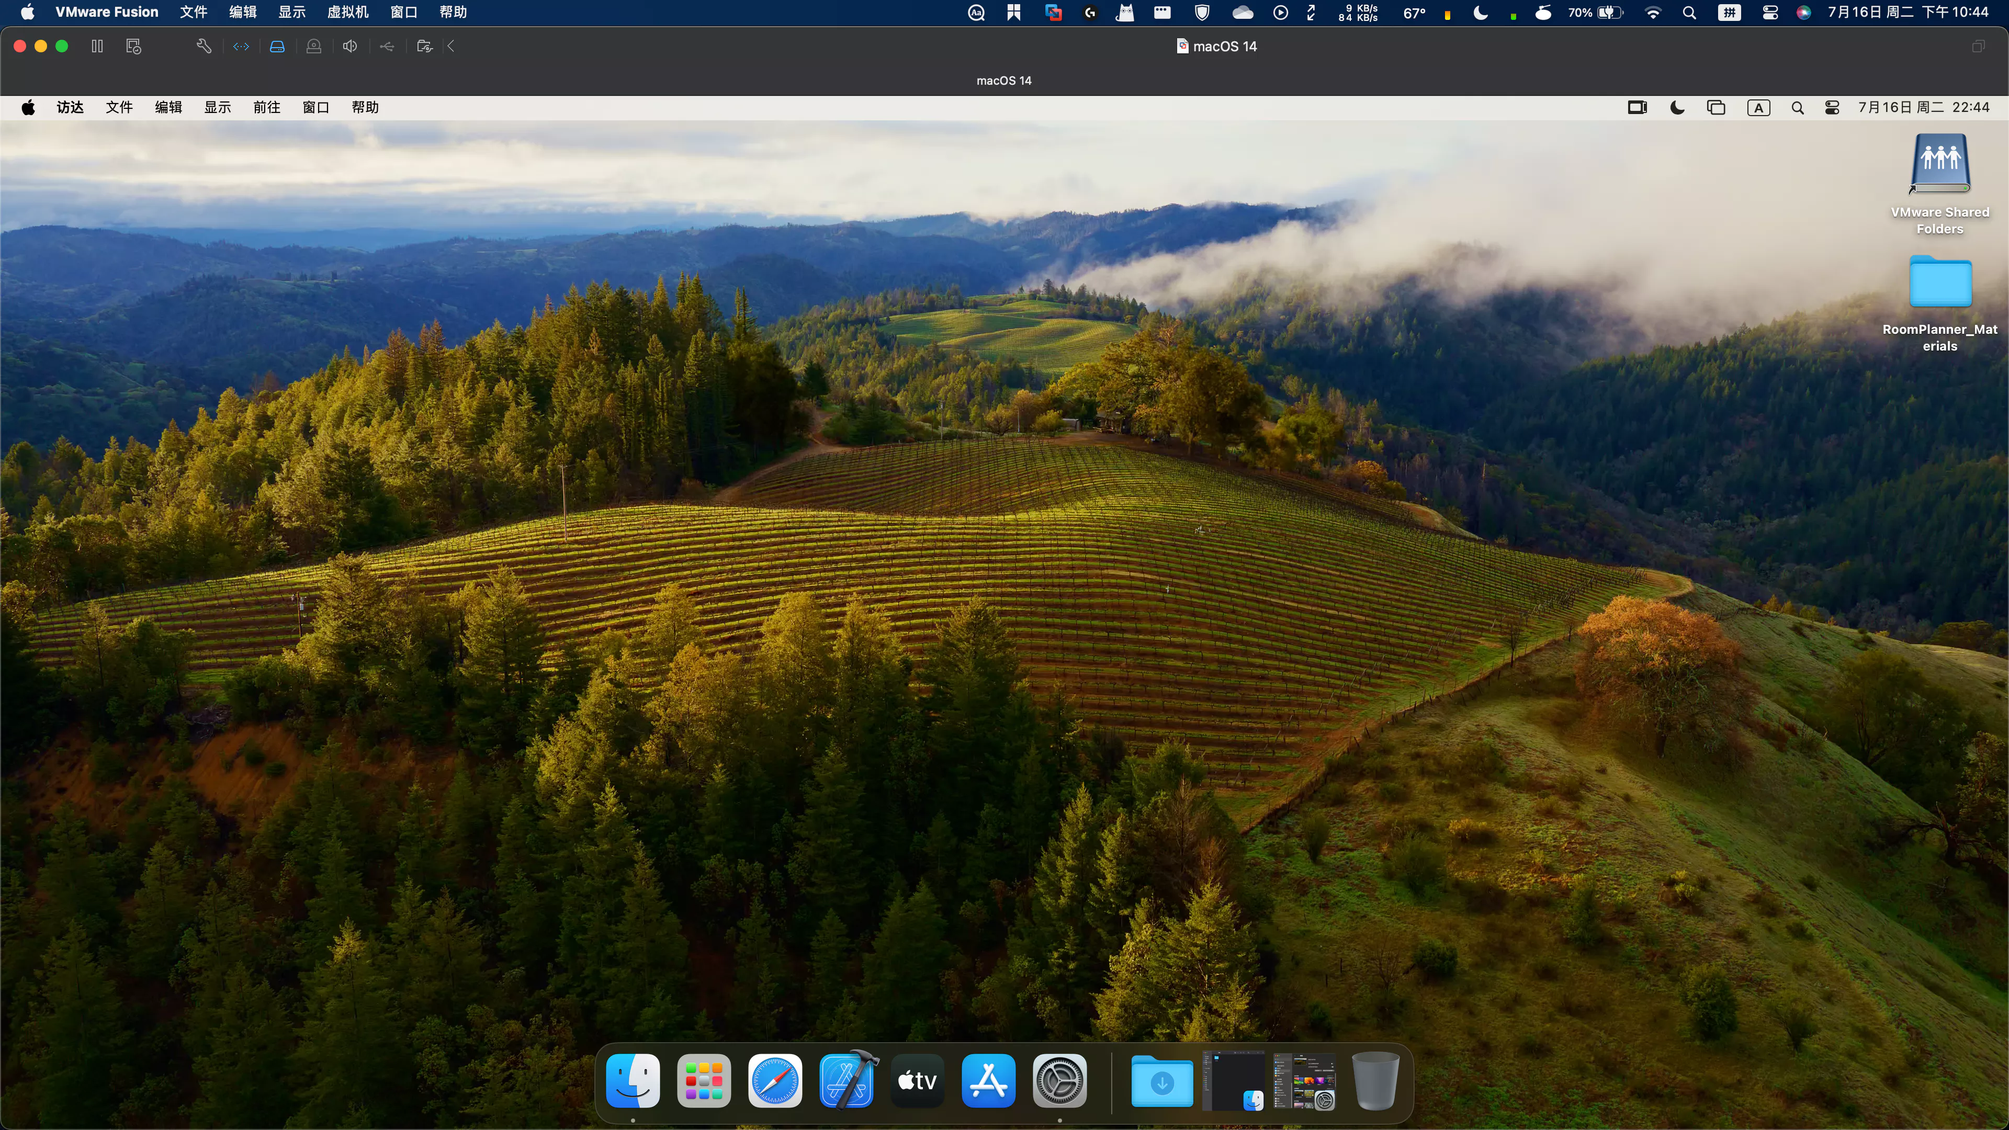Pause the virtual machine from the toolbar
This screenshot has width=2009, height=1130.
click(x=97, y=47)
